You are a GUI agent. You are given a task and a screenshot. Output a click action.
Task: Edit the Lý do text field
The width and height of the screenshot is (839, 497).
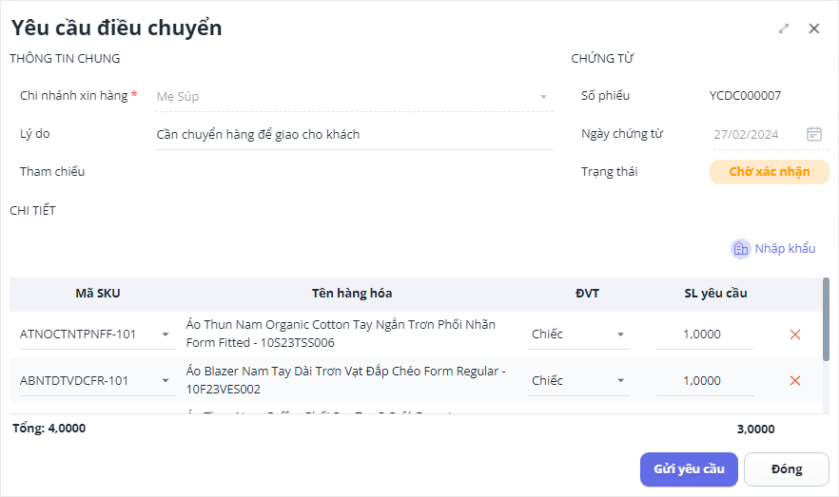[x=353, y=135]
